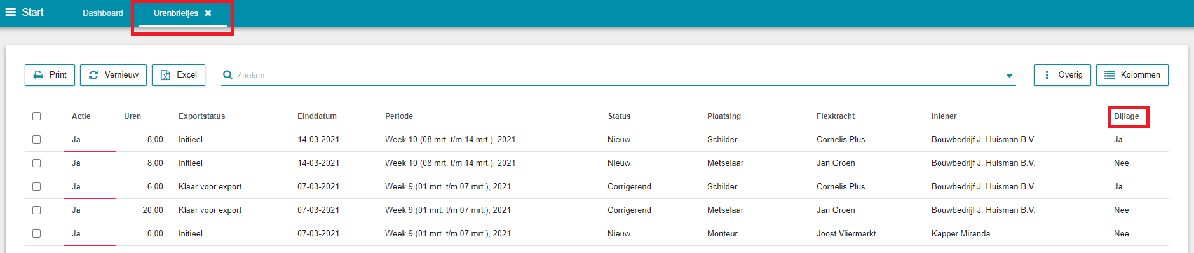1194x253 pixels.
Task: Click the search magnifier icon
Action: point(227,75)
